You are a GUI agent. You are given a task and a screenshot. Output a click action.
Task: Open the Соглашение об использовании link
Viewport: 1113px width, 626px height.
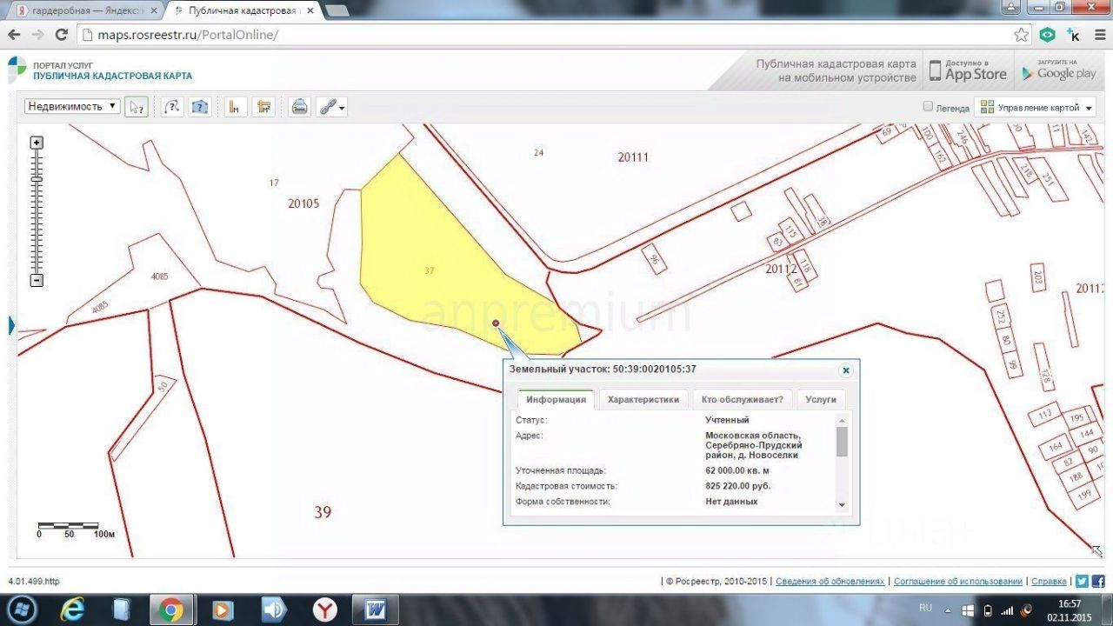pos(957,582)
